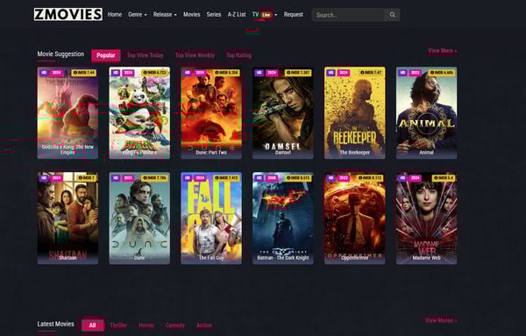This screenshot has height=336, width=526.
Task: Open the Shaitaan movie poster
Action: [x=68, y=218]
